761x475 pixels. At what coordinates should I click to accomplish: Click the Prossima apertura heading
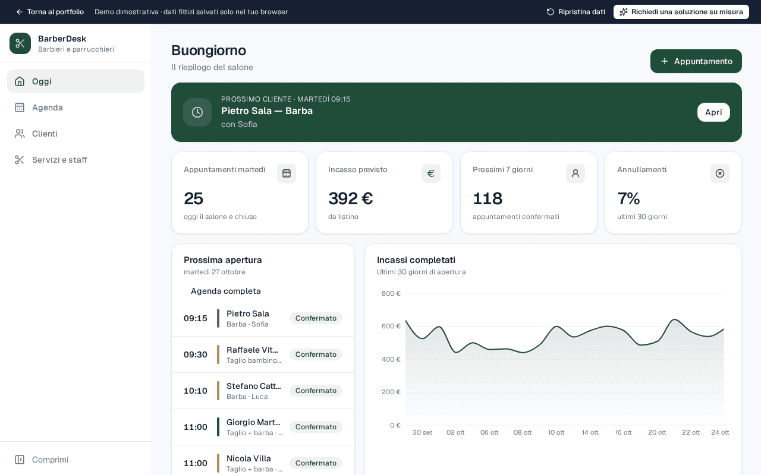tap(223, 260)
